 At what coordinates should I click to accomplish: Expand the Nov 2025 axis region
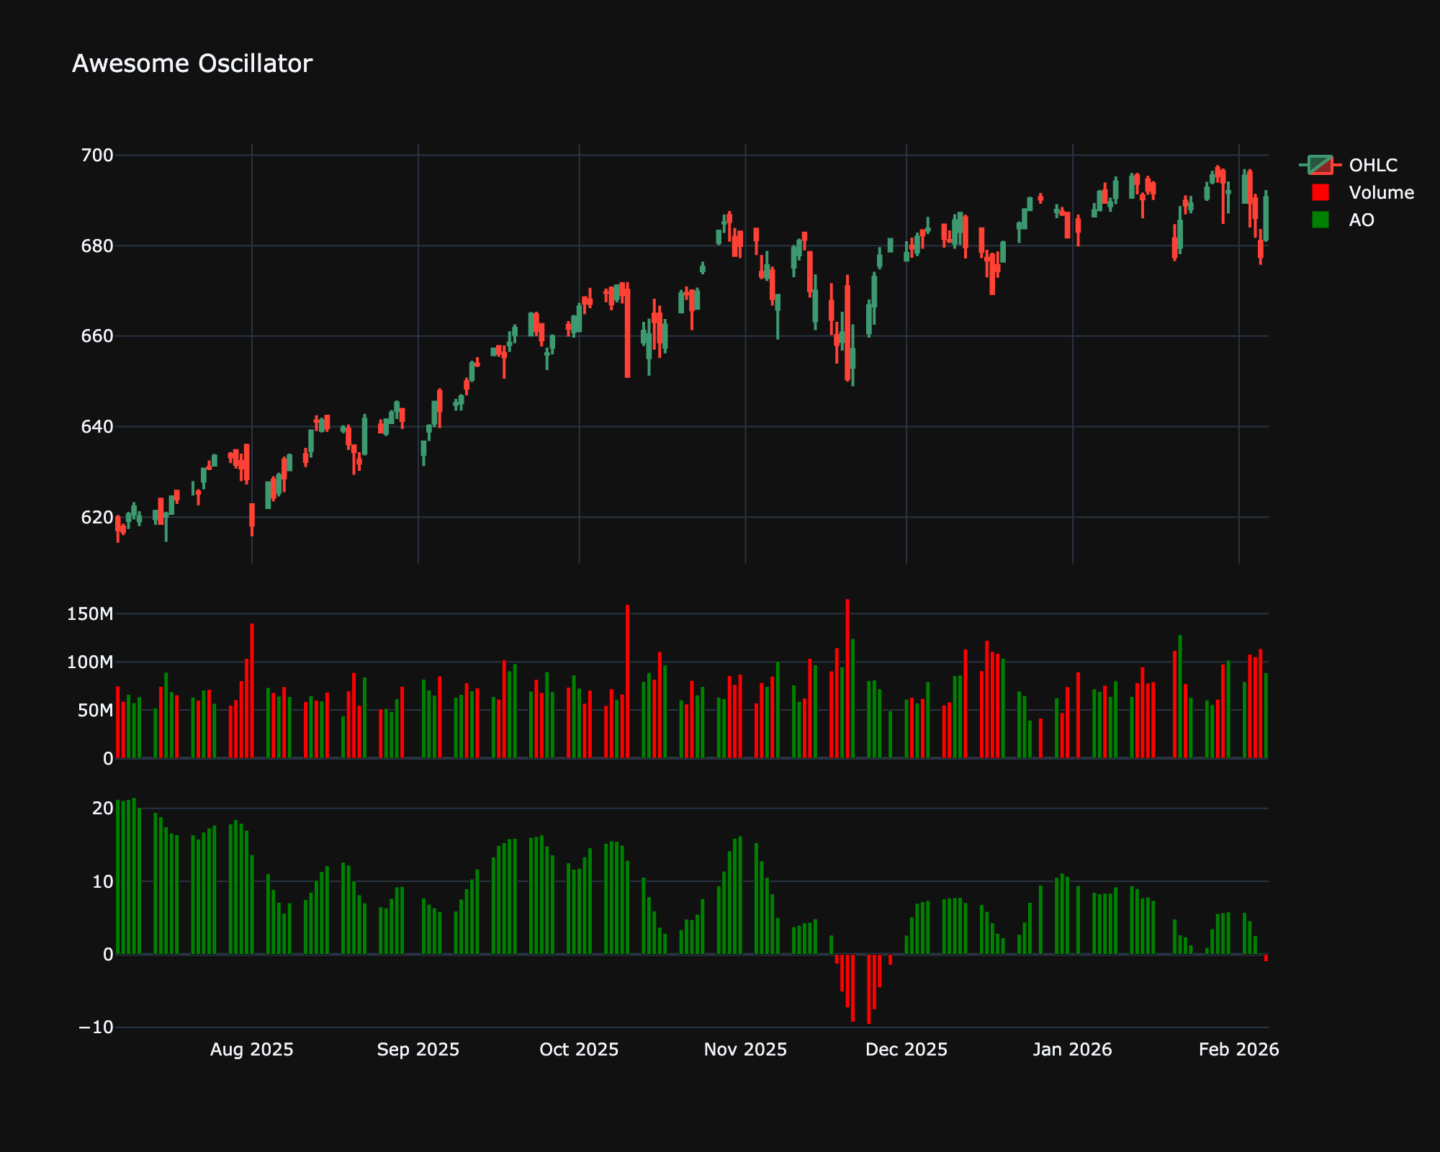(745, 1049)
